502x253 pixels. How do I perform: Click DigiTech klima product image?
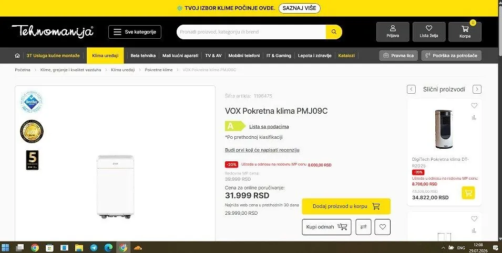point(444,129)
